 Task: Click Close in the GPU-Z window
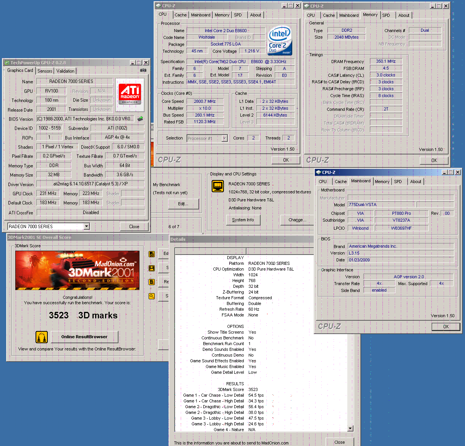134,226
